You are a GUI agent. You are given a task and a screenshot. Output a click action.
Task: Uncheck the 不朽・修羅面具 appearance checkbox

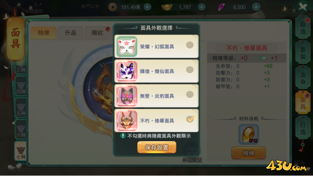click(190, 119)
